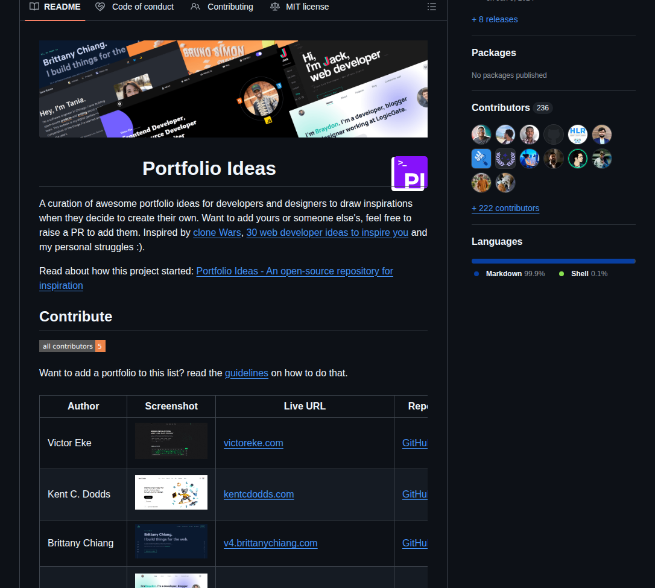Select the Contributing tab
This screenshot has width=655, height=588.
click(222, 7)
